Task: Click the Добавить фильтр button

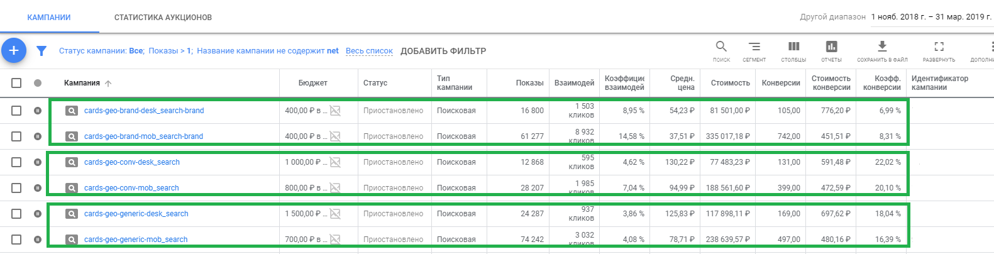Action: point(443,51)
